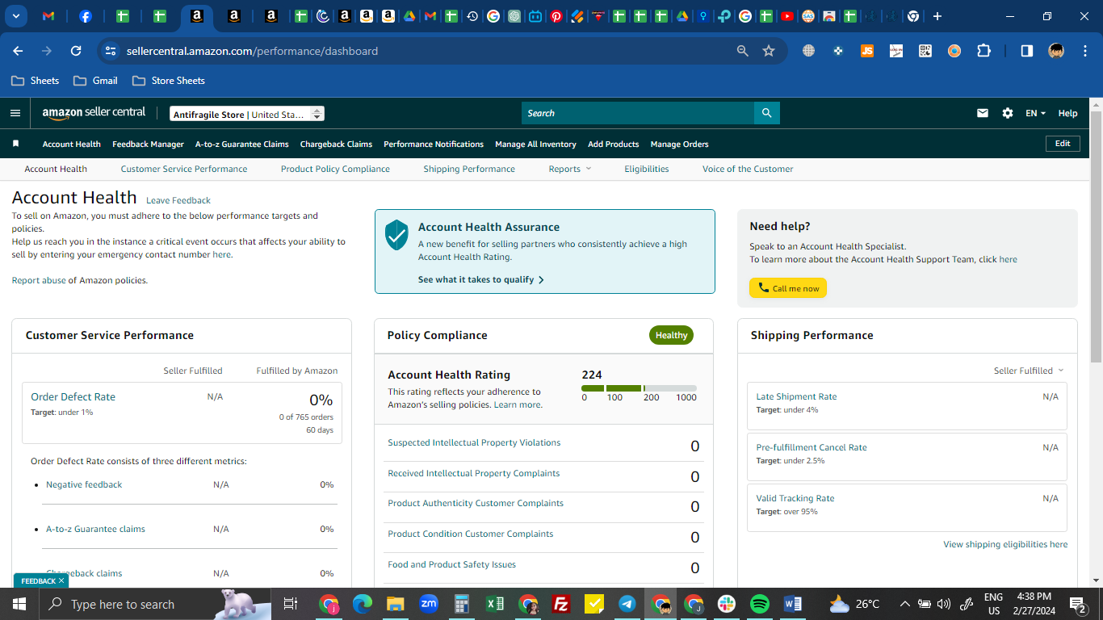Select the Product Policy Compliance tab

click(335, 169)
